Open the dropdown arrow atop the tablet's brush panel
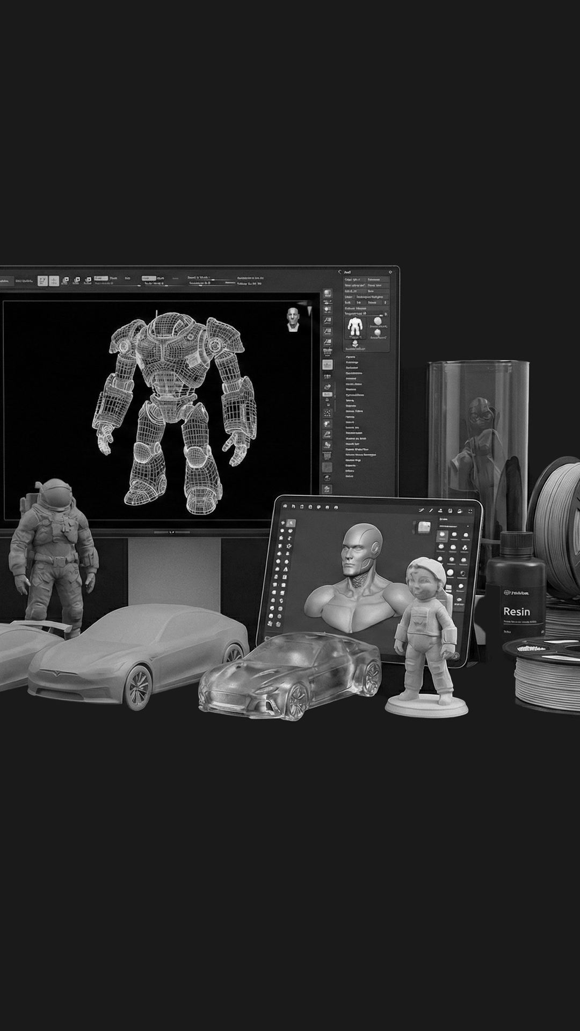This screenshot has width=580, height=1031. 468,526
